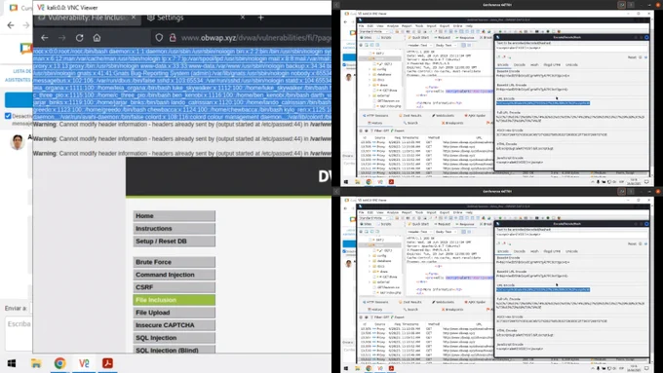Image resolution: width=663 pixels, height=373 pixels.
Task: Click the insecure padlock icon beside URL
Action: pos(173,38)
